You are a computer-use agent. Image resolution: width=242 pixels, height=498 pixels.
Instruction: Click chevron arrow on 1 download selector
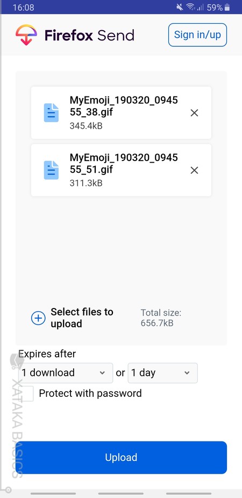102,373
